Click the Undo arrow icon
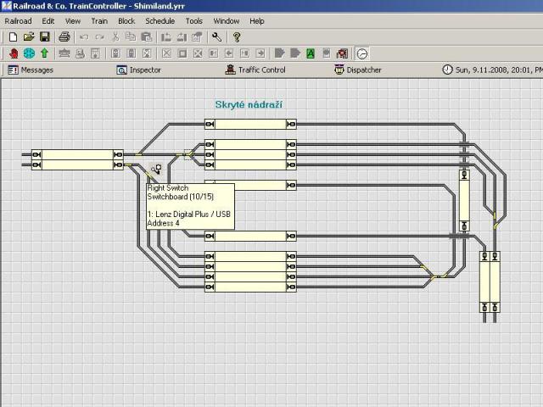The height and width of the screenshot is (407, 543). click(84, 37)
